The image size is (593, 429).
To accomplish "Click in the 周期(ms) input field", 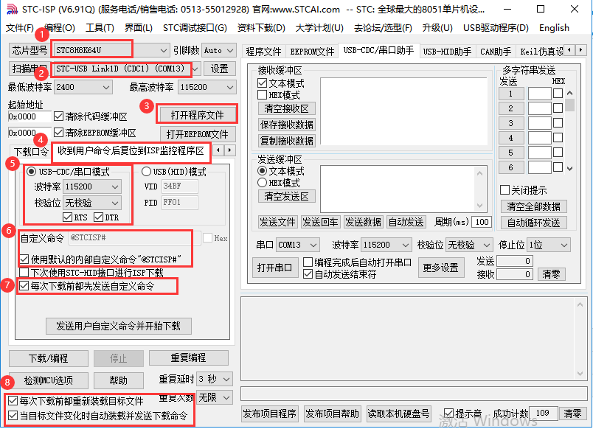I will 482,222.
